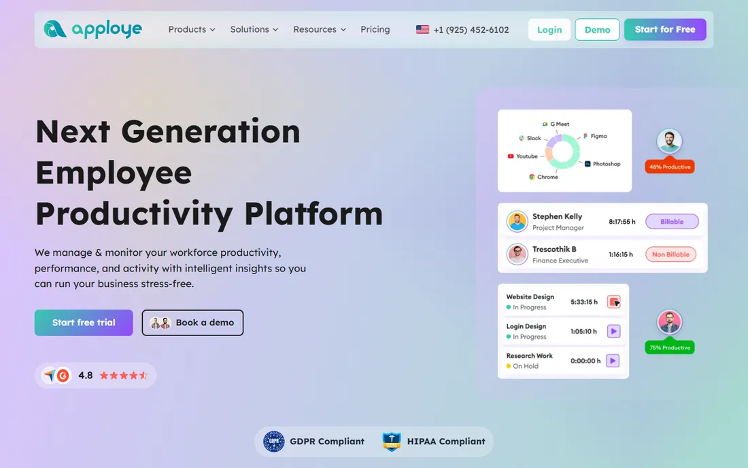748x468 pixels.
Task: Click the Slack icon in chart
Action: pyautogui.click(x=522, y=138)
